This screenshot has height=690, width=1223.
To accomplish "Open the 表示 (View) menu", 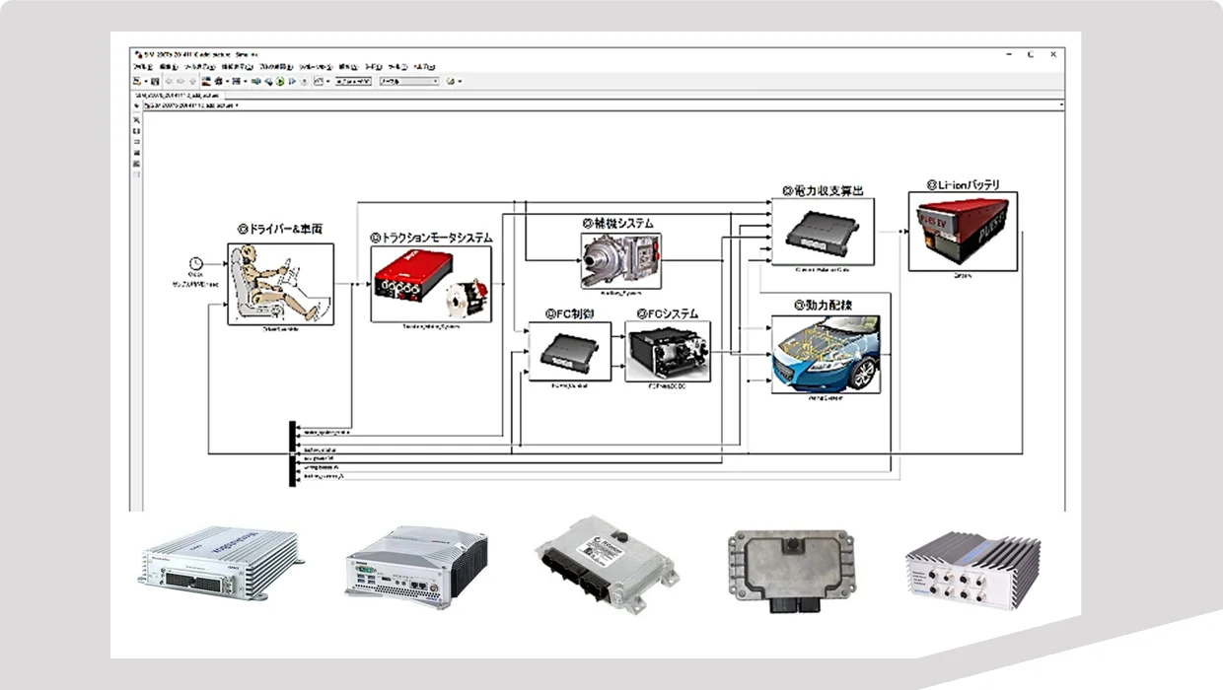I will [199, 67].
